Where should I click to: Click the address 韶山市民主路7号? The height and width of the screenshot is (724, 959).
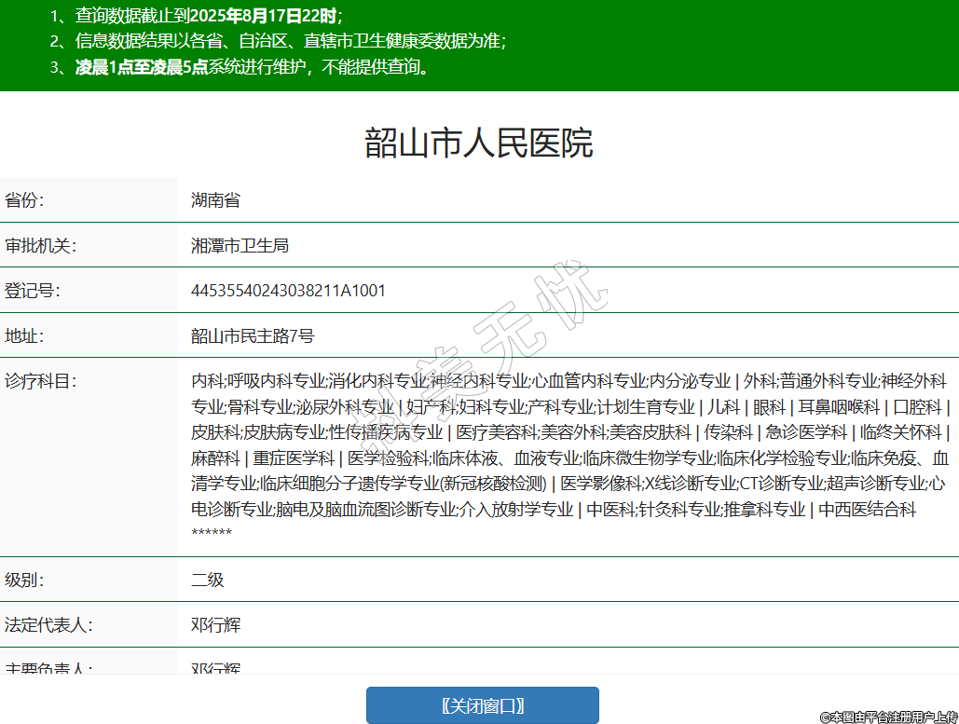pyautogui.click(x=253, y=336)
